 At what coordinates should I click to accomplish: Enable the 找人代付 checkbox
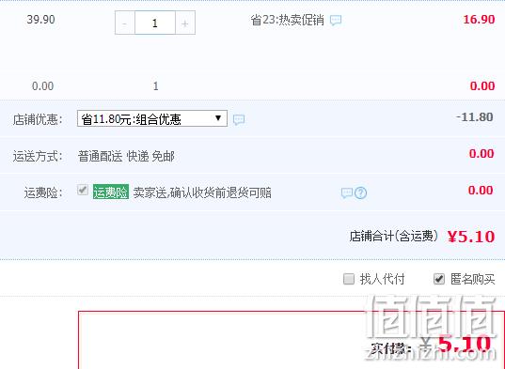[x=349, y=279]
